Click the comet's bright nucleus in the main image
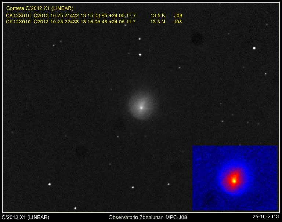 tap(141, 108)
